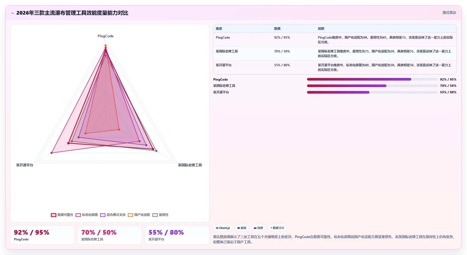Click the summary paragraph starting with 雷达图直观展示了
This screenshot has height=255, width=467.
334,239
